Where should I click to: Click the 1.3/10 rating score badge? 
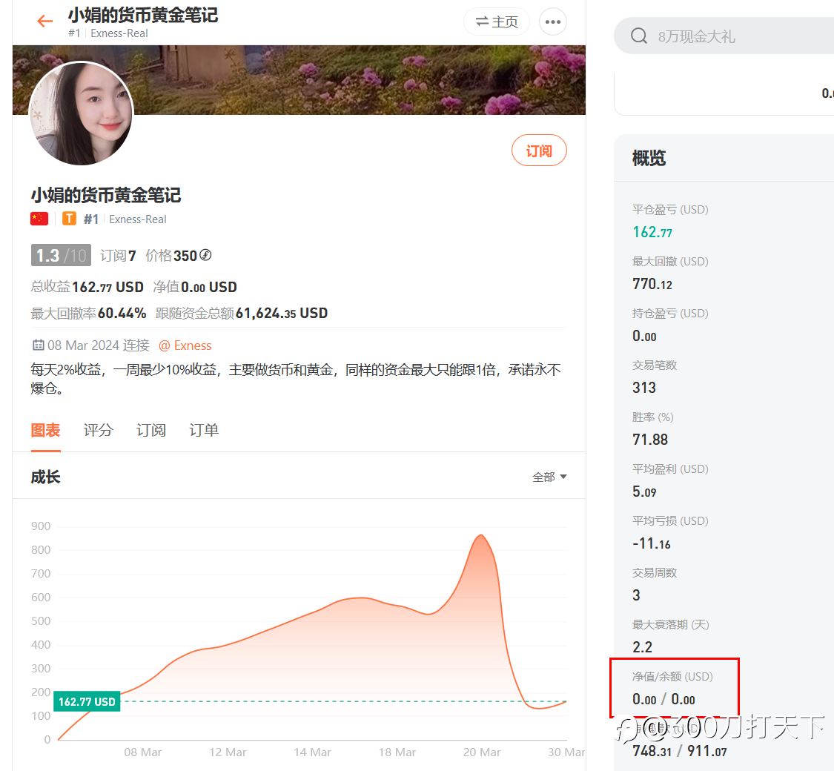(61, 255)
